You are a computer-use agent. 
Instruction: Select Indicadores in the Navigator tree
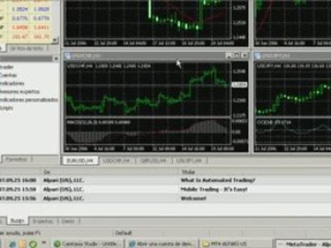pyautogui.click(x=12, y=83)
